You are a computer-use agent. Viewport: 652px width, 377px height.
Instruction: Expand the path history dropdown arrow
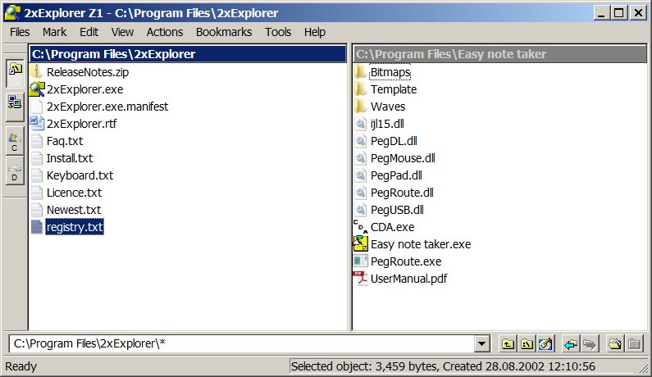click(x=481, y=343)
